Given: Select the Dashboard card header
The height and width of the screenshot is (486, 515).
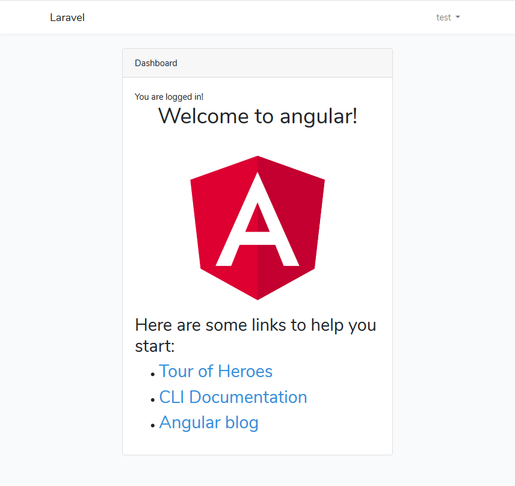Looking at the screenshot, I should pos(156,63).
